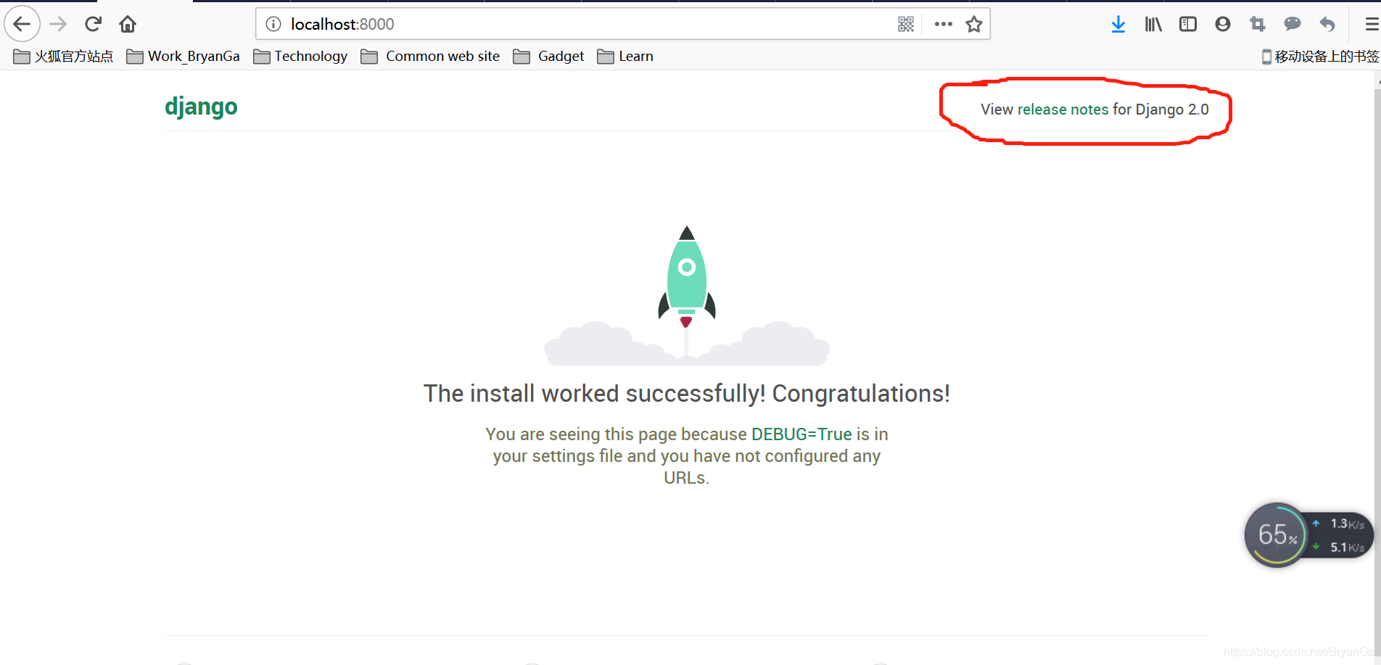Click the 5.1K/s download speed readout
The height and width of the screenshot is (665, 1381).
1340,547
